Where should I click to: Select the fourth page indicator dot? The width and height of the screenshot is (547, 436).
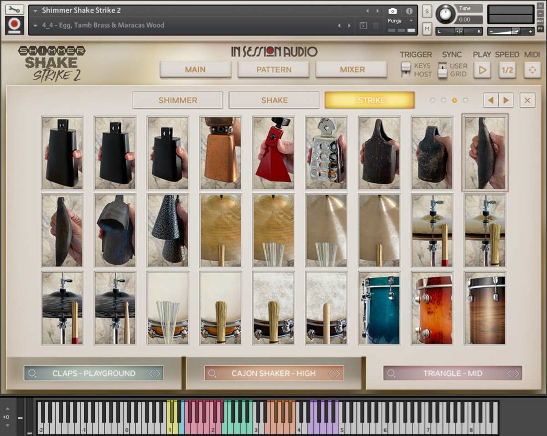point(465,100)
